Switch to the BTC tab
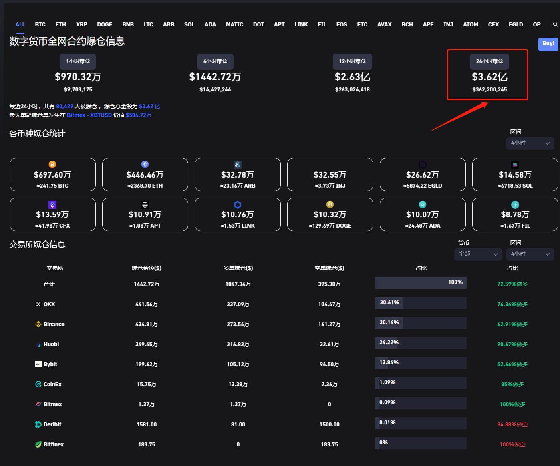This screenshot has width=560, height=466. click(40, 24)
